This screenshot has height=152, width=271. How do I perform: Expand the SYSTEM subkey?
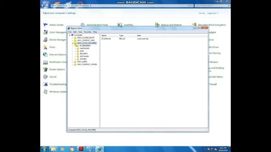coord(75,59)
